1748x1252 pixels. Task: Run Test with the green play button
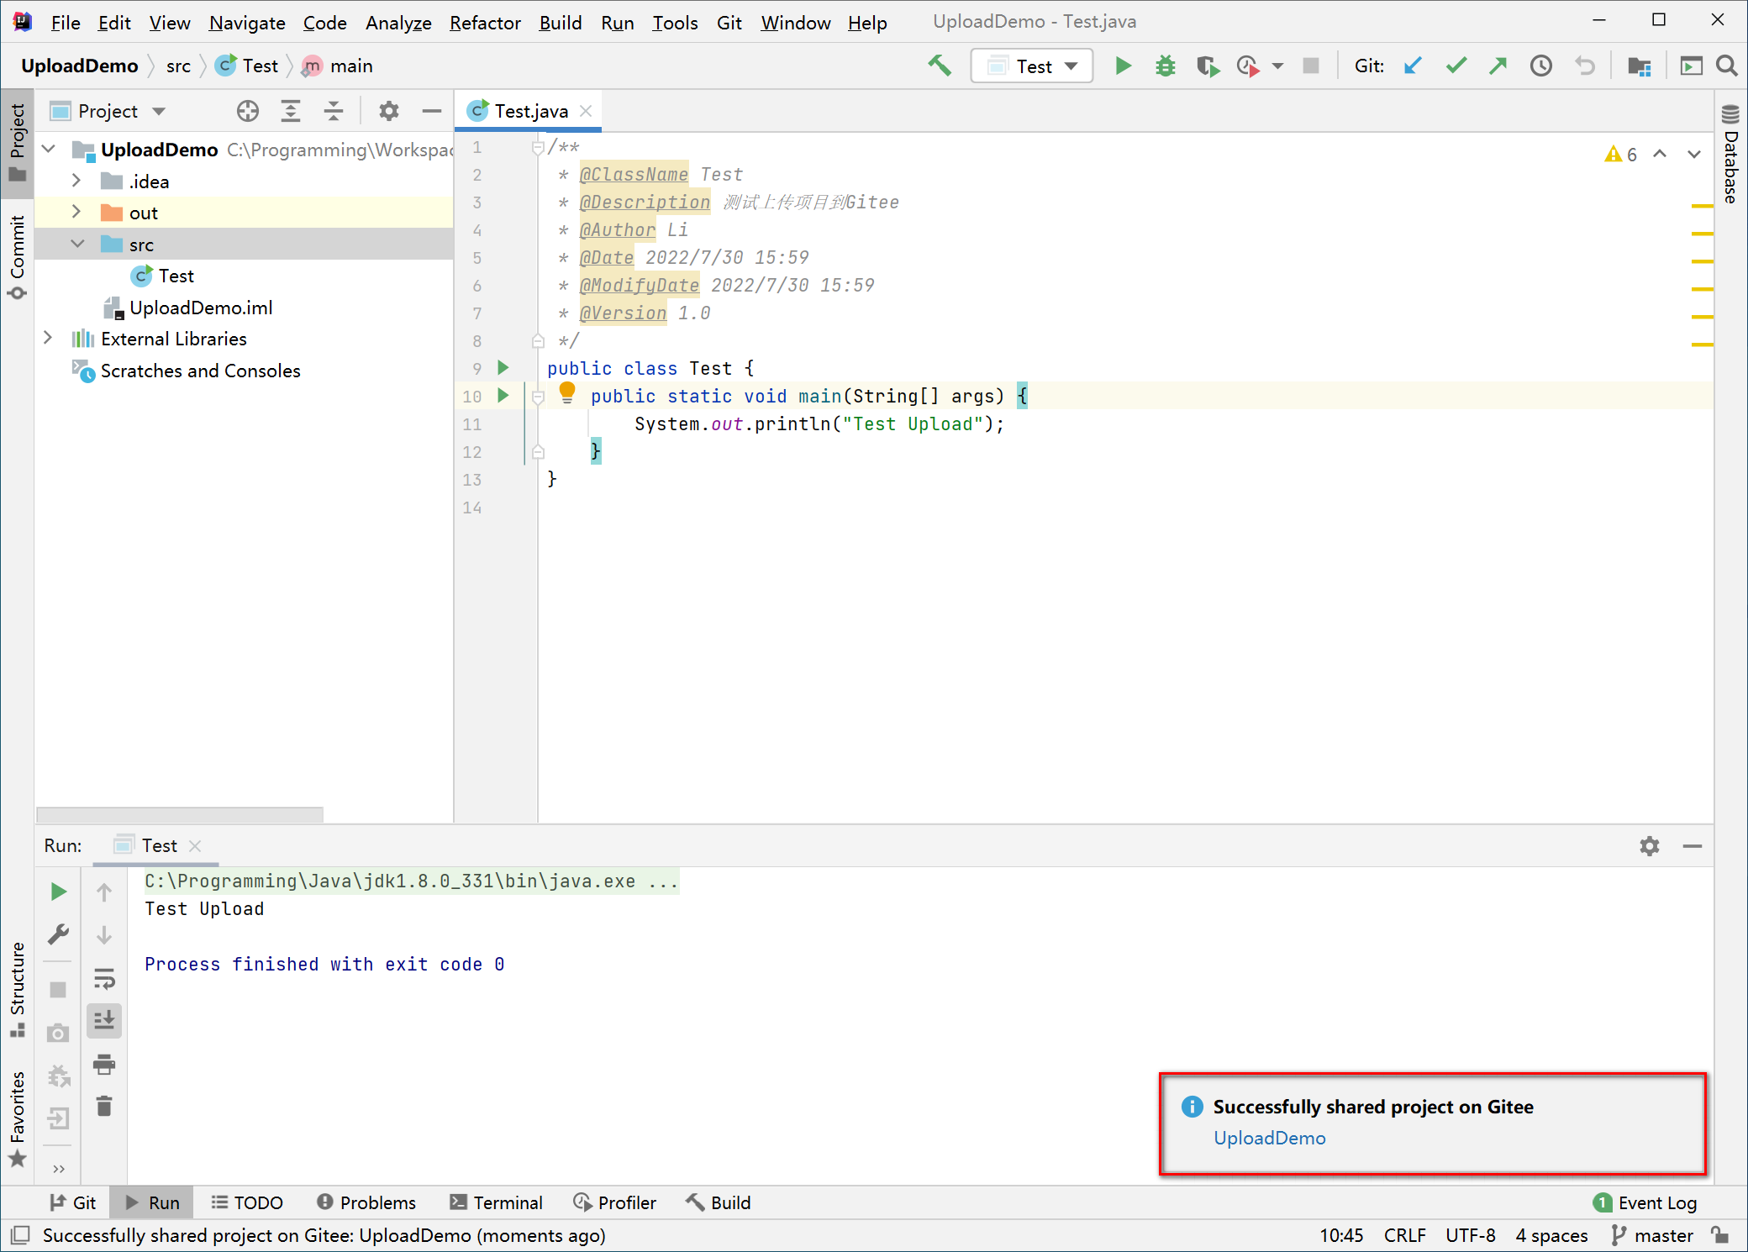point(1123,66)
